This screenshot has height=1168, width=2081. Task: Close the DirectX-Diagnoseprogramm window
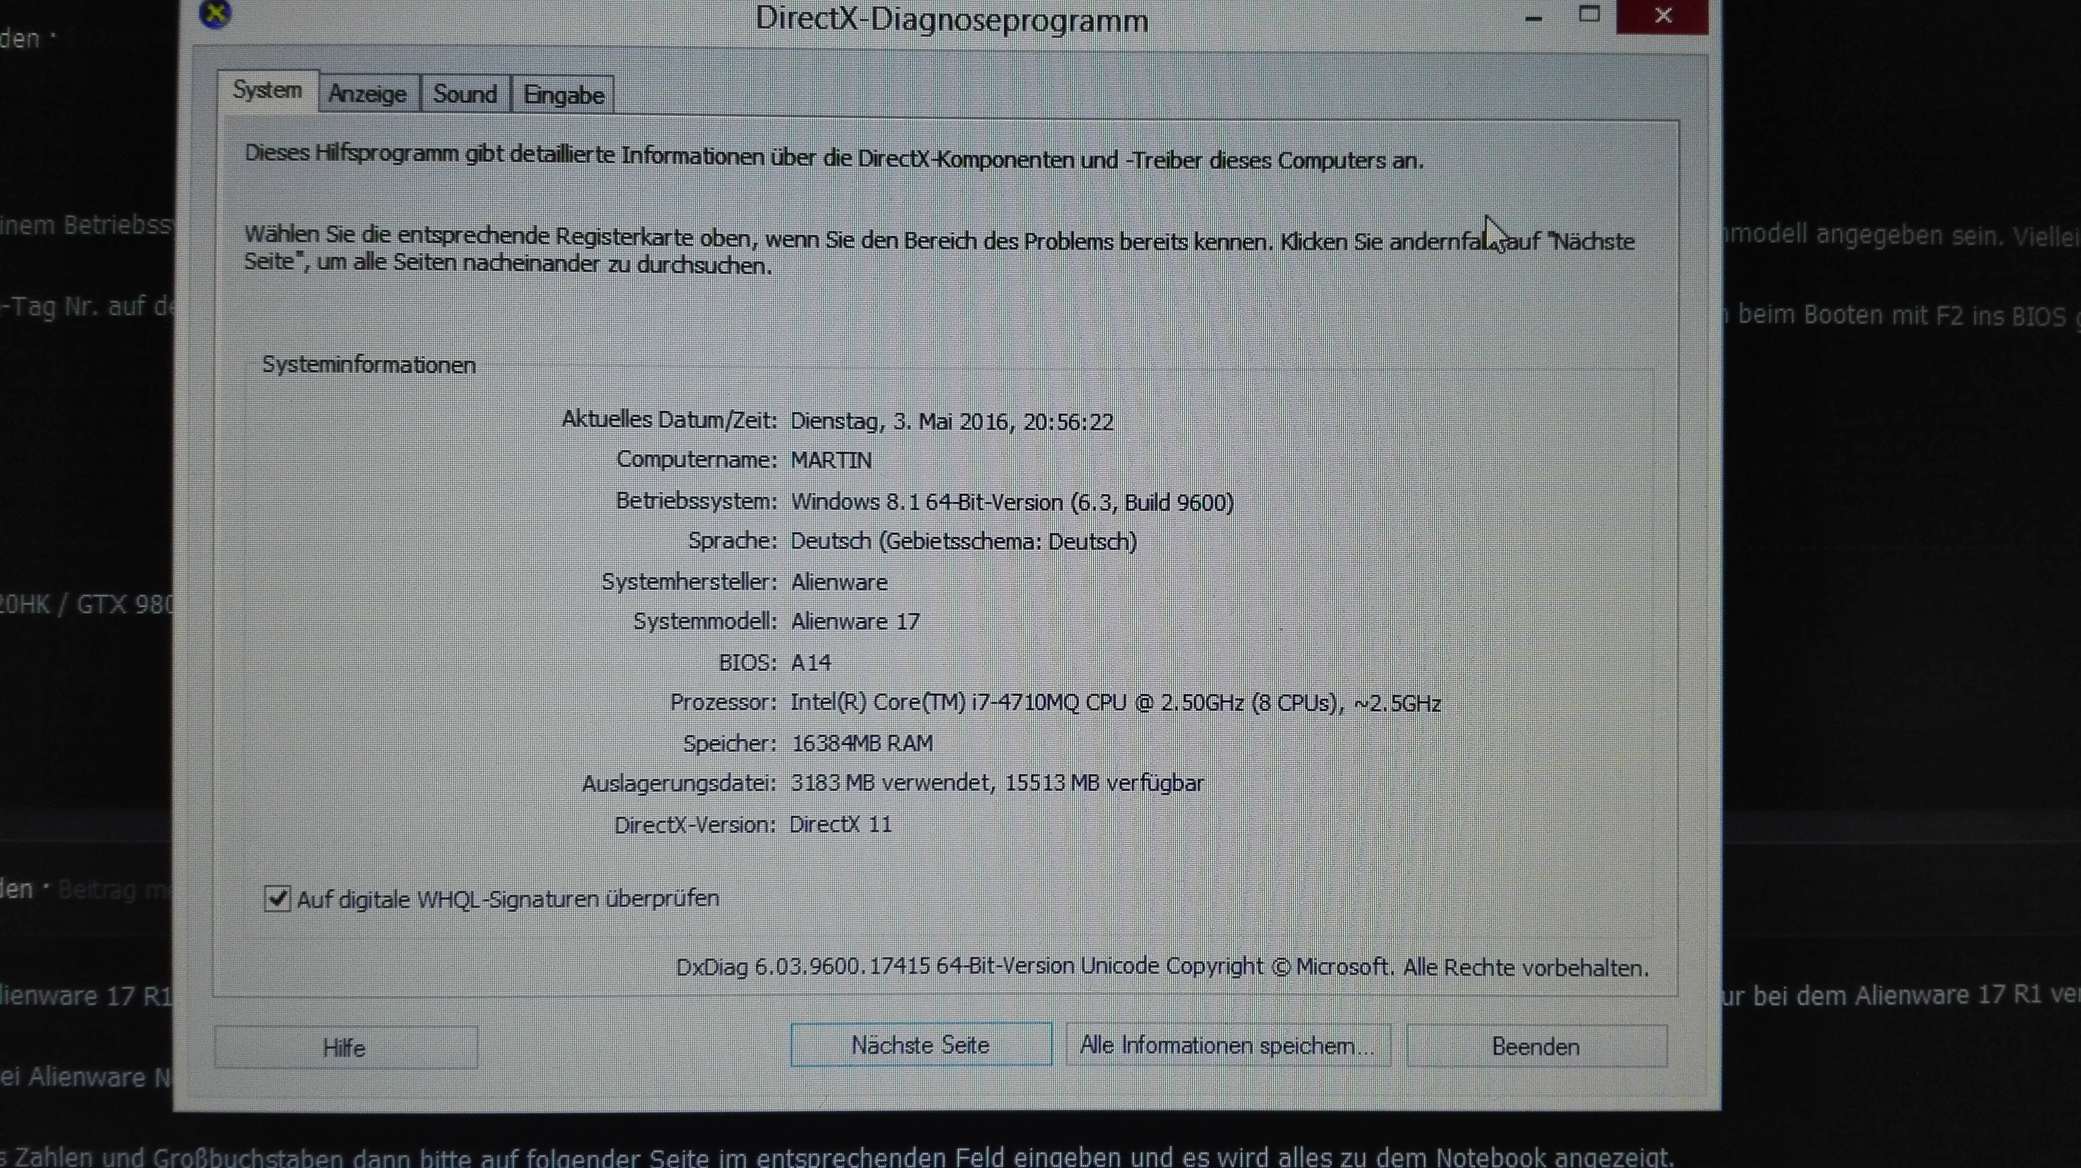pos(1662,15)
